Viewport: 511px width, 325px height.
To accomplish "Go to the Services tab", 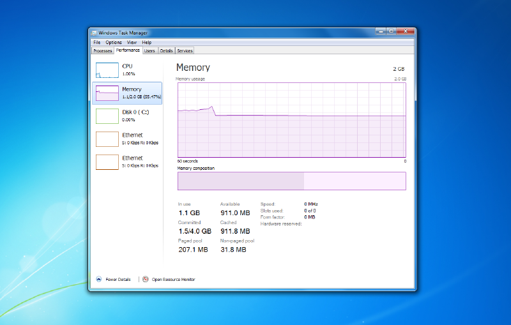I will coord(185,51).
